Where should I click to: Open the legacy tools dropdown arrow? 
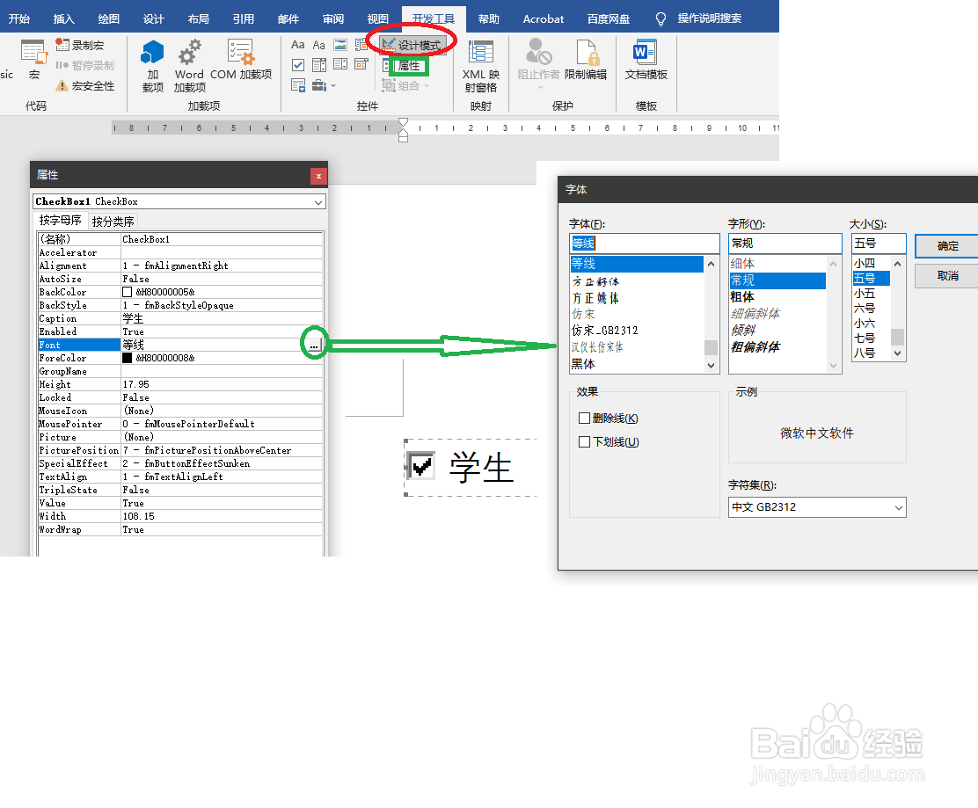point(333,86)
